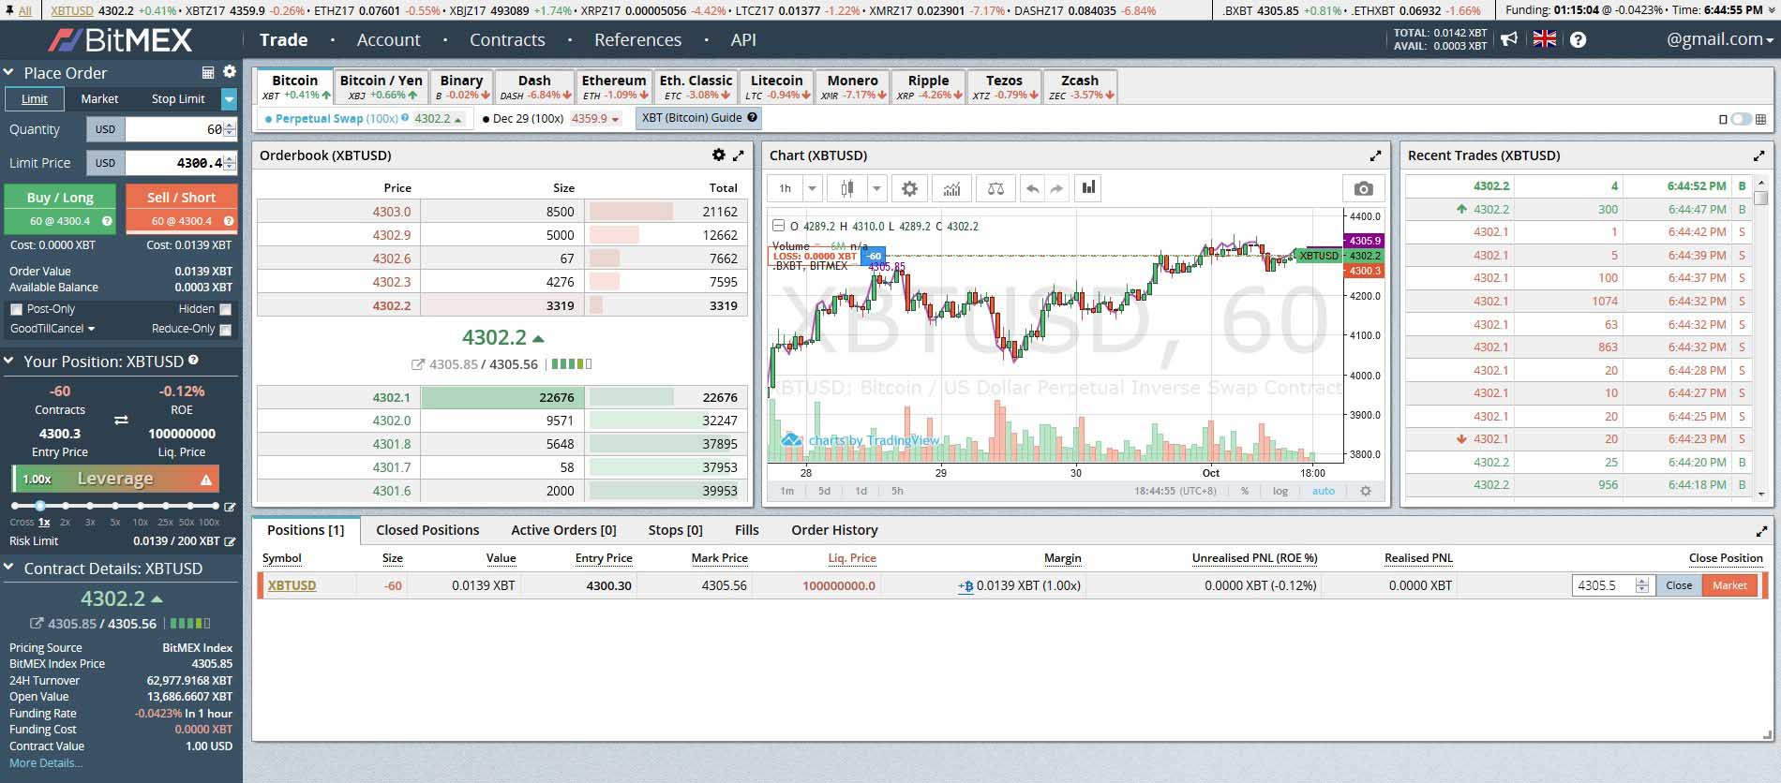Open Your Position help icon
The width and height of the screenshot is (1781, 783).
pyautogui.click(x=193, y=360)
